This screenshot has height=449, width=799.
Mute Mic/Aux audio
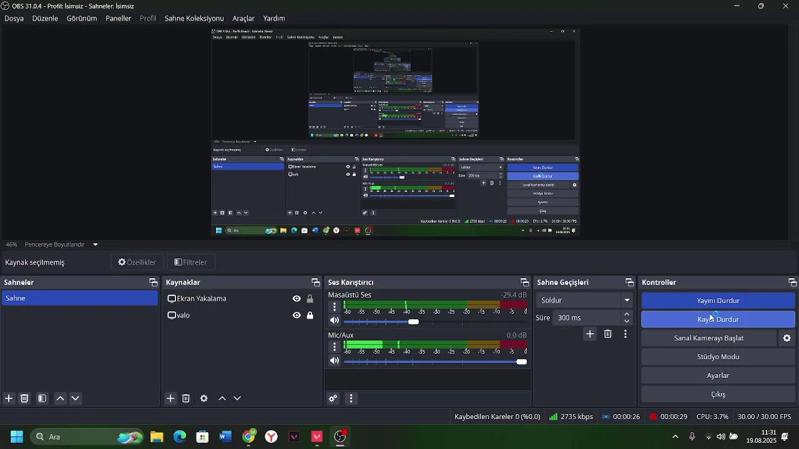pyautogui.click(x=335, y=362)
